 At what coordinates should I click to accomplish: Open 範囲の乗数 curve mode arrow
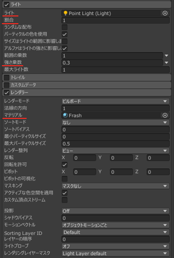pos(166,56)
